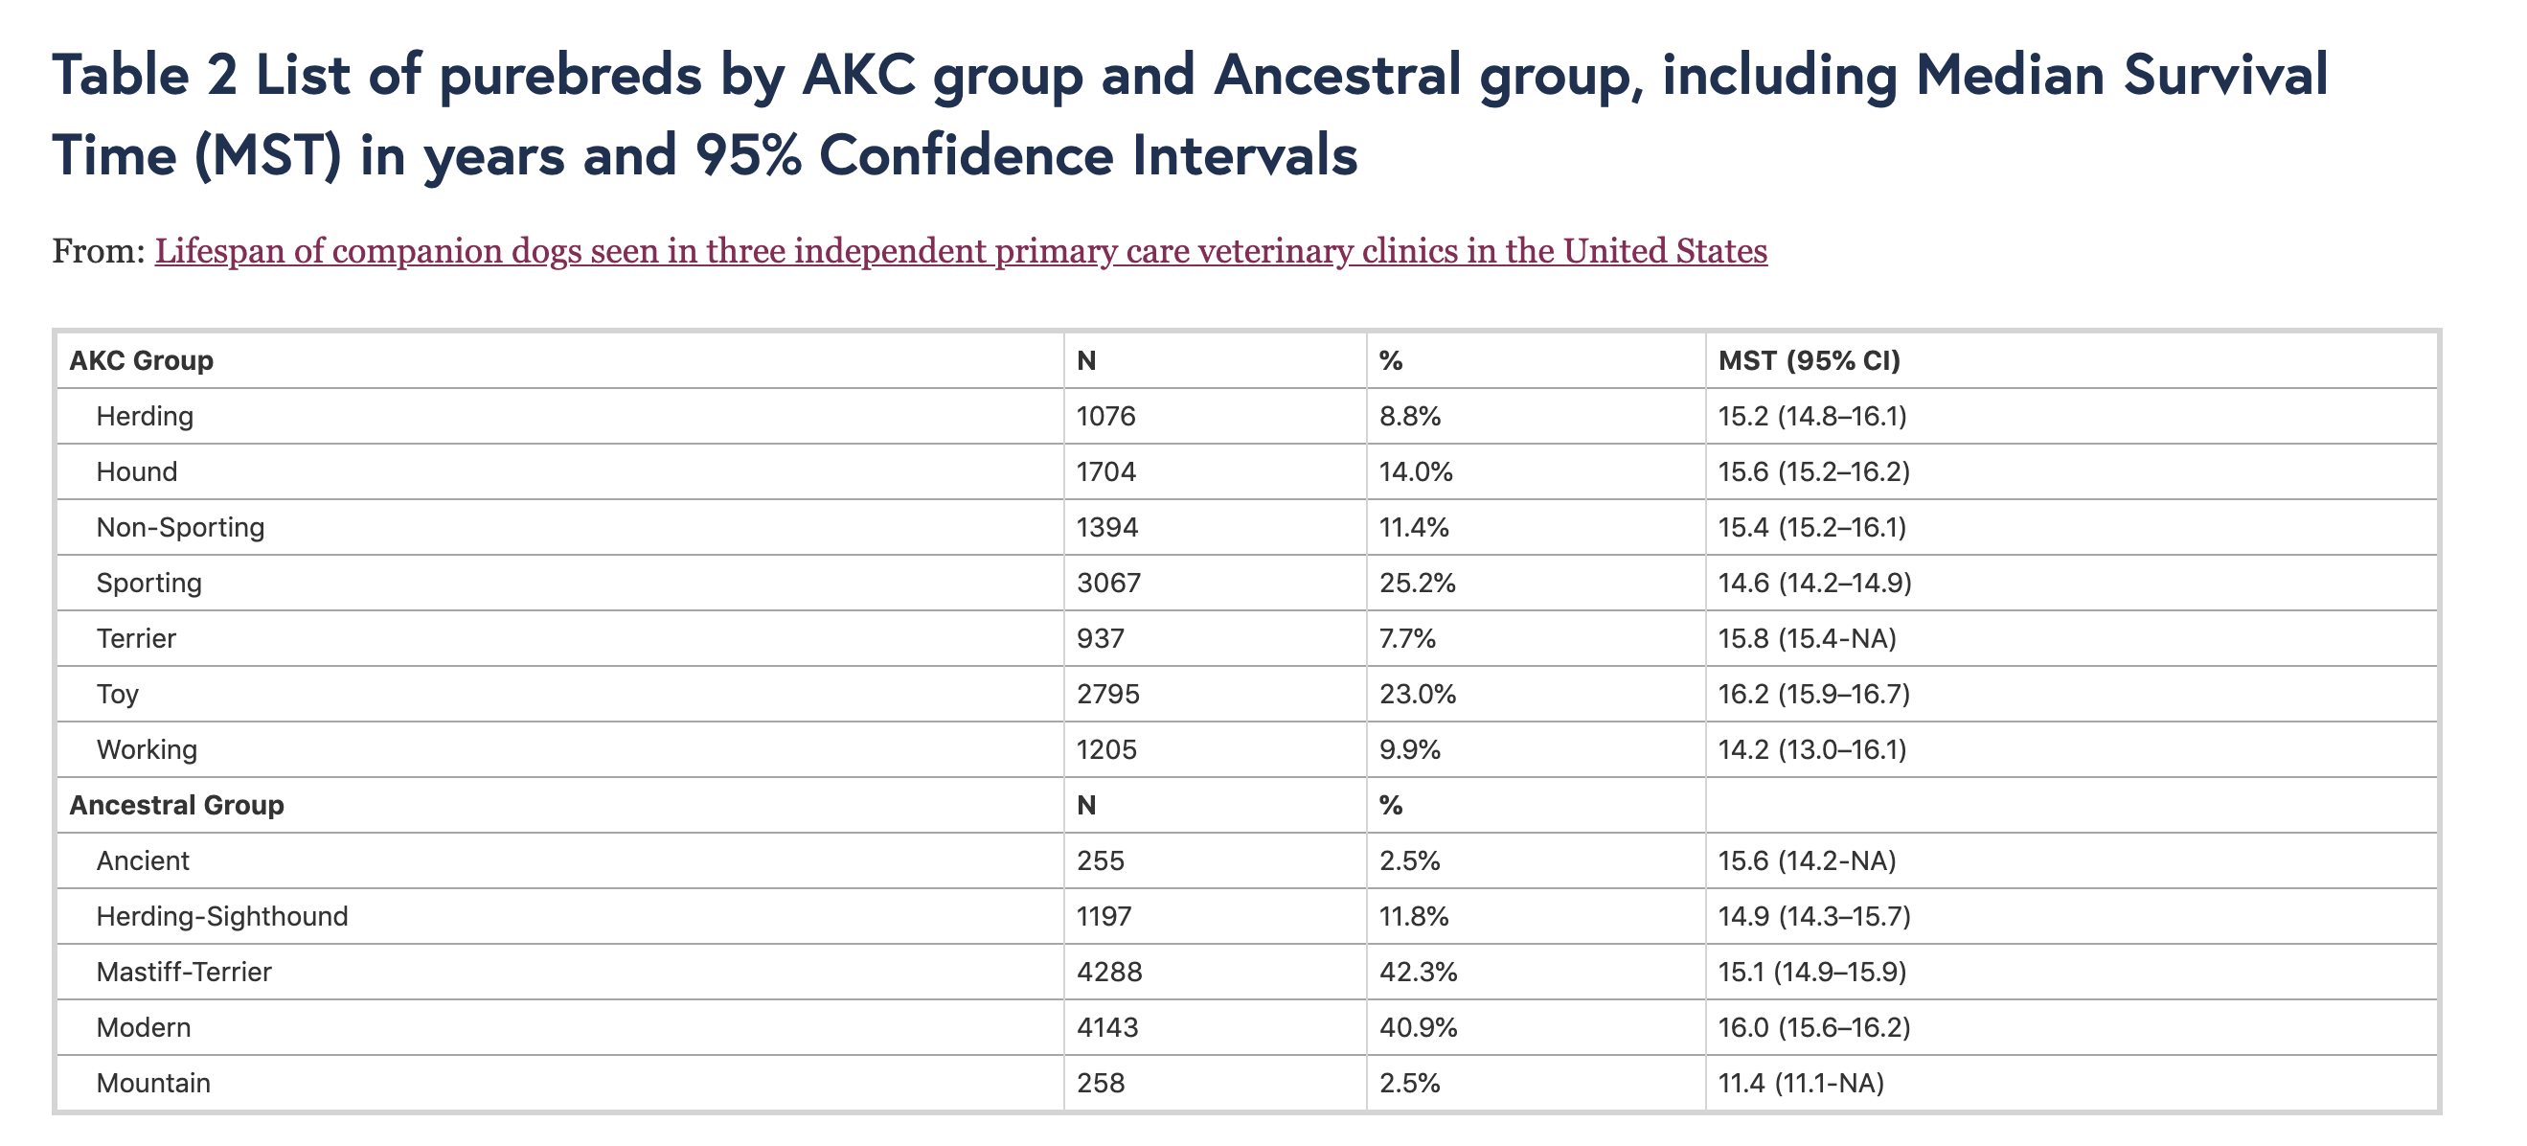Click the Terrier MST value 15.8 (15.4-NA)

[x=1807, y=639]
